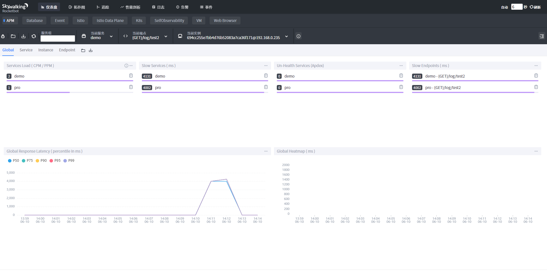Toggle the right-edge panel list icon
Image resolution: width=547 pixels, height=271 pixels.
click(x=542, y=36)
